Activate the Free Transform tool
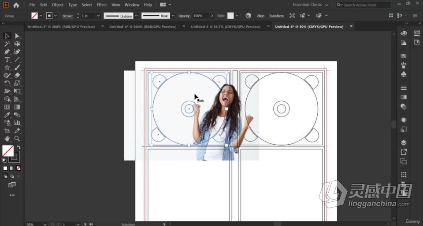This screenshot has height=226, width=423. (x=17, y=91)
